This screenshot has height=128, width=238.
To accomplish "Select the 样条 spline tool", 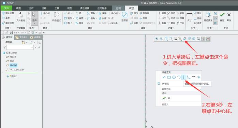I will 79,23.
